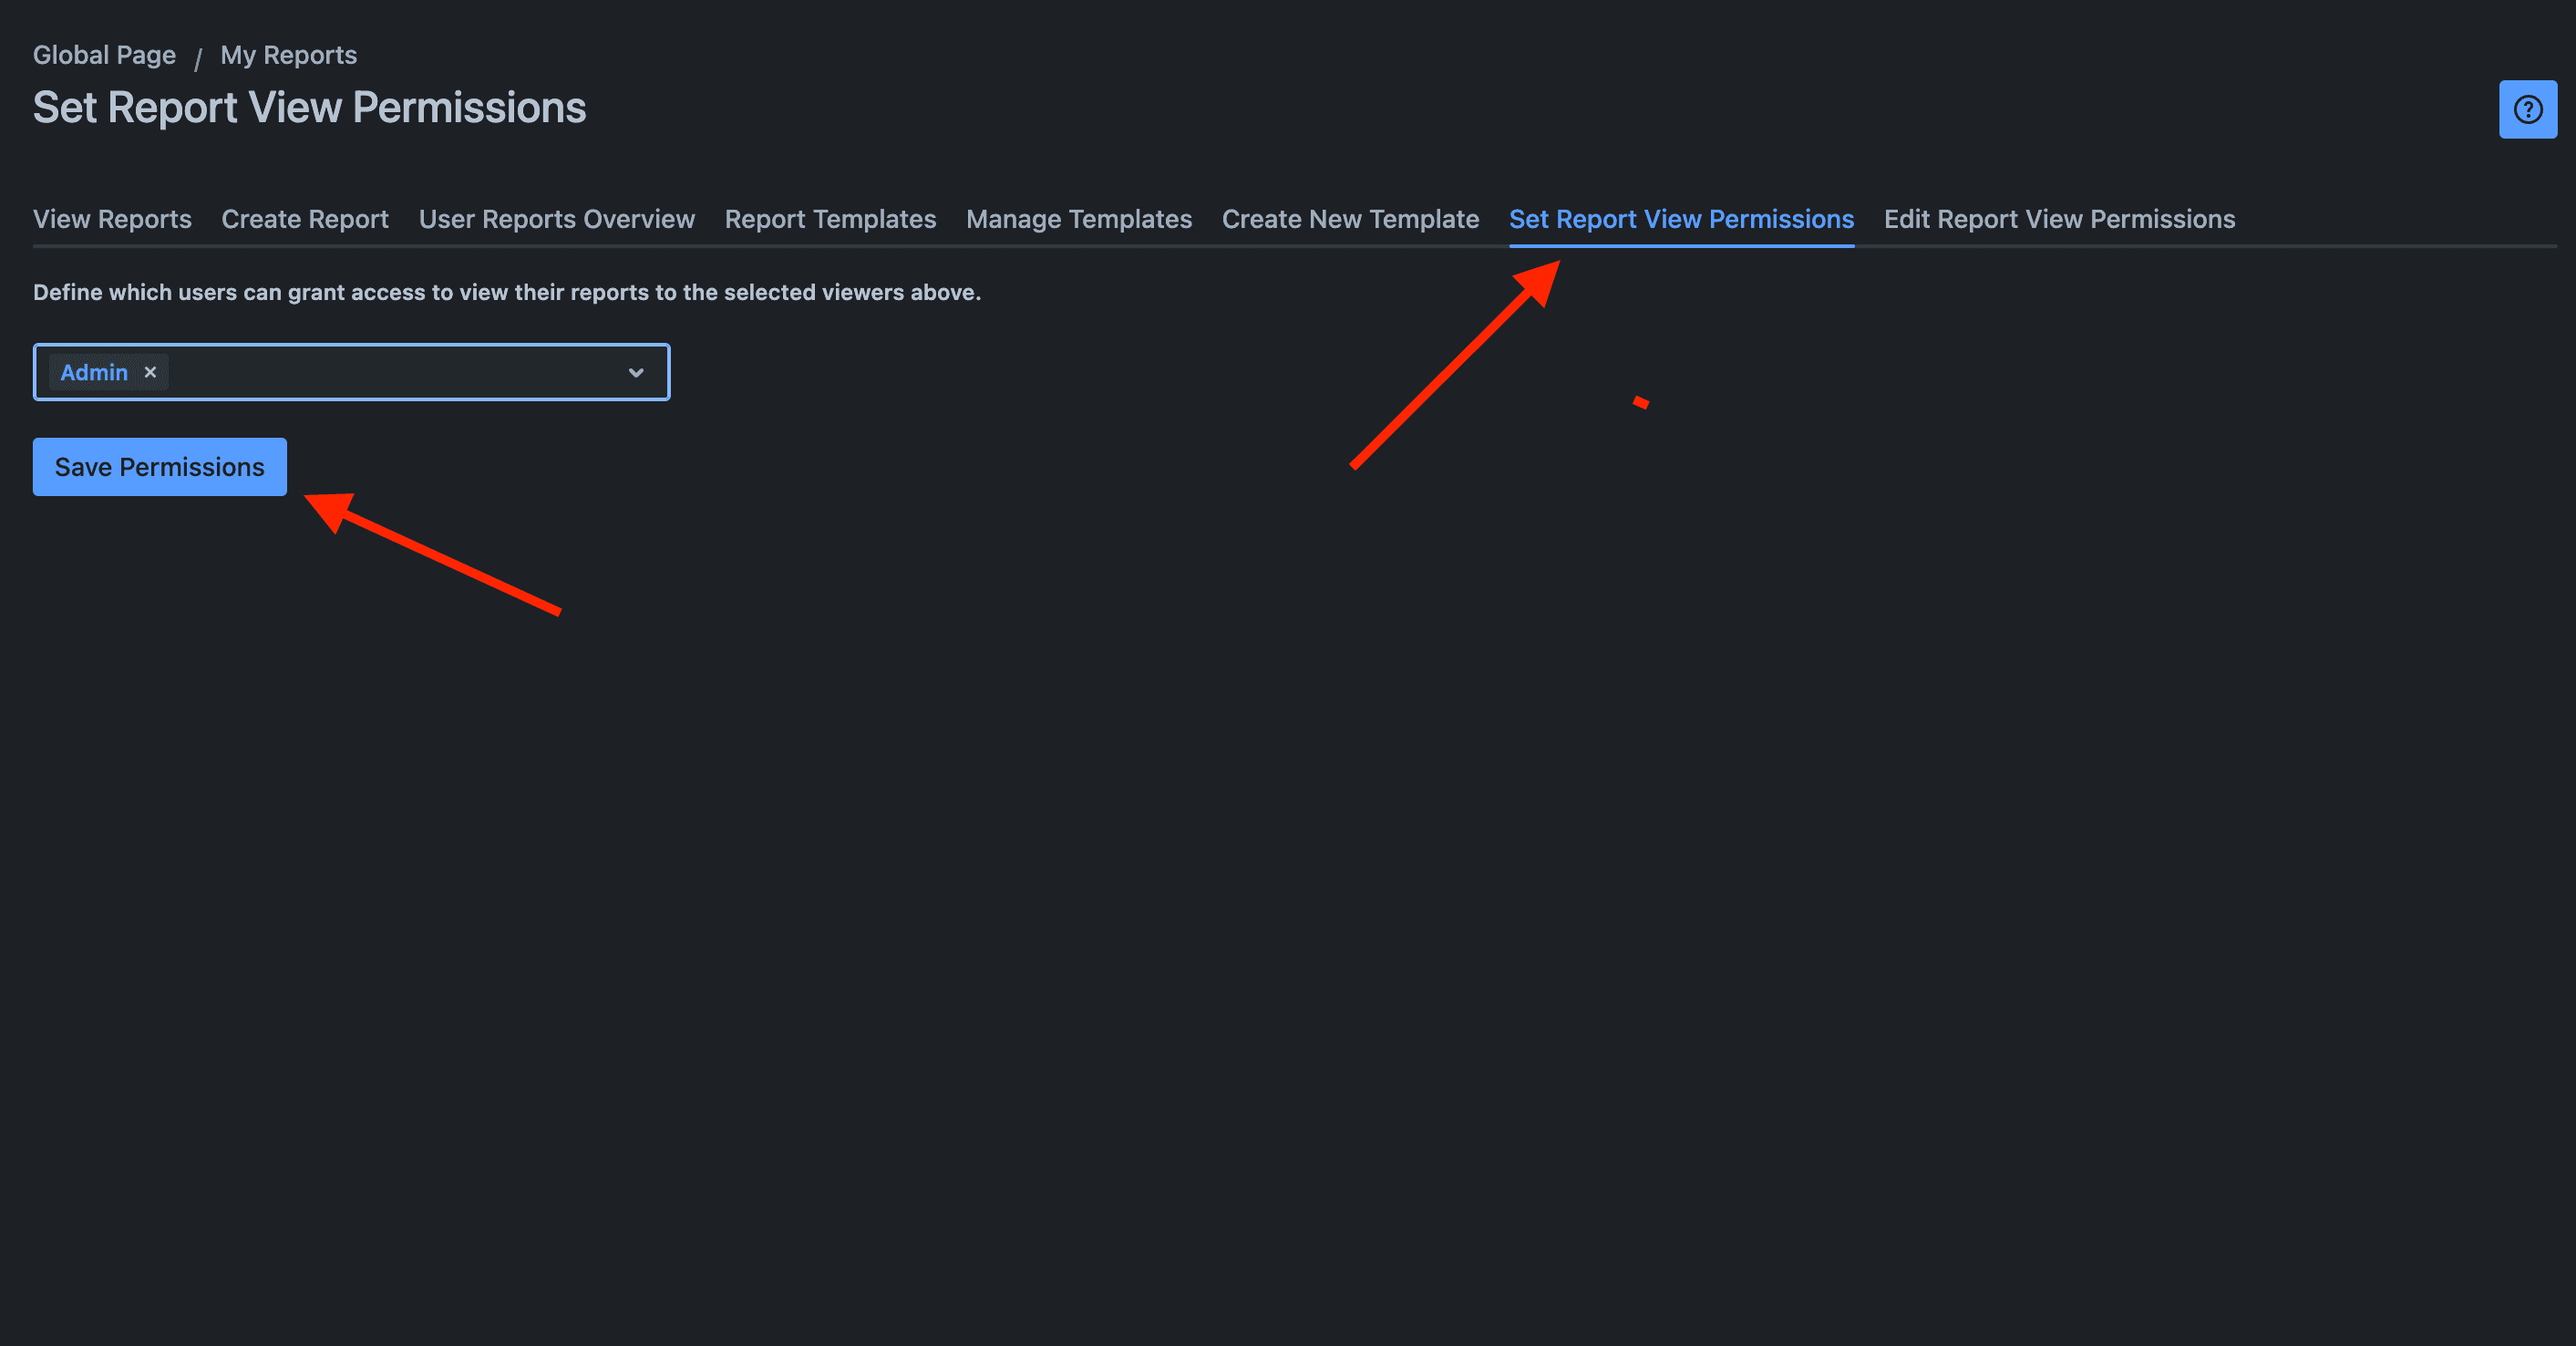
Task: Remove the Admin tag with its x
Action: (150, 372)
